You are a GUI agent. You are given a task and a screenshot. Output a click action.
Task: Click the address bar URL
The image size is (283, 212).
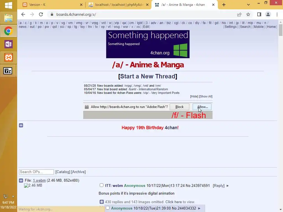point(76,14)
